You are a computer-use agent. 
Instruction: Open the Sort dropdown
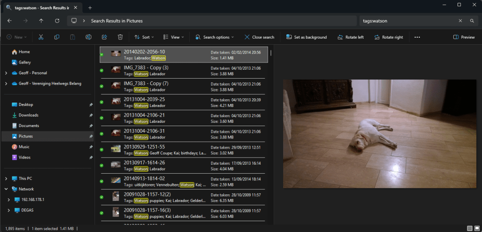[144, 37]
